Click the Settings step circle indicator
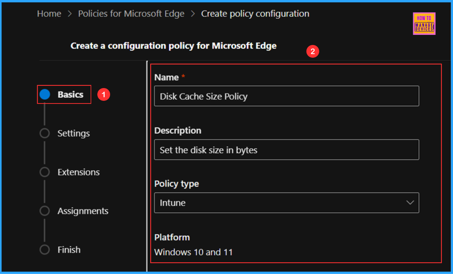 (45, 133)
